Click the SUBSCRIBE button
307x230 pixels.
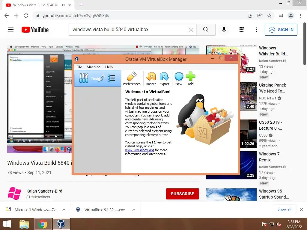(x=183, y=194)
